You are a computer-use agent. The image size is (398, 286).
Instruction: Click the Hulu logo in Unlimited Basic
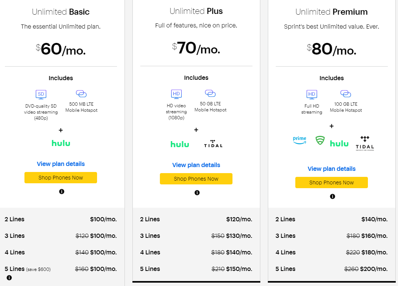click(61, 143)
